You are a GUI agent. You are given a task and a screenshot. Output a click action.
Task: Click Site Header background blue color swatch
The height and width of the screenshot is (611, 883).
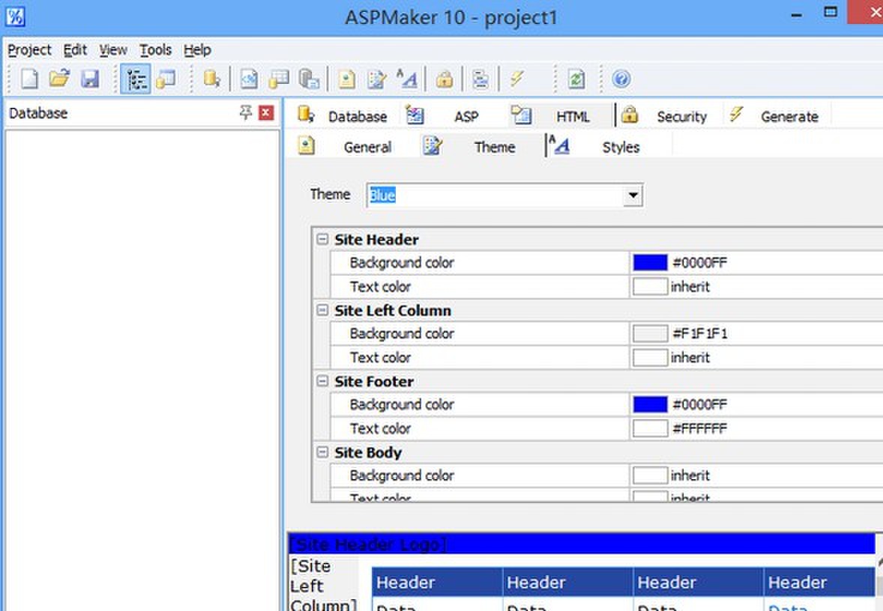tap(650, 263)
